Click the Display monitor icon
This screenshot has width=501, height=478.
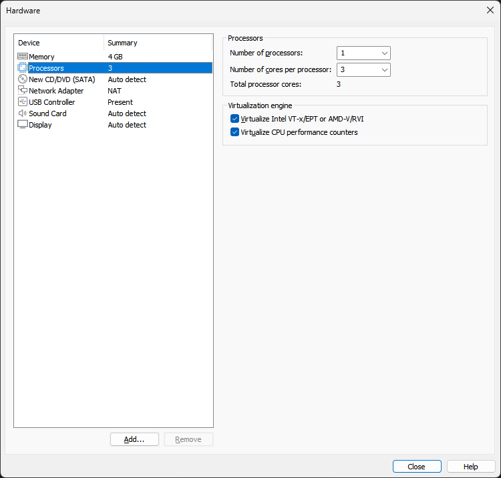pyautogui.click(x=23, y=125)
